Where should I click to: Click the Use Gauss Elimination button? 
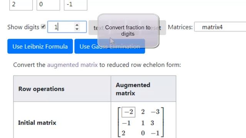(110, 46)
